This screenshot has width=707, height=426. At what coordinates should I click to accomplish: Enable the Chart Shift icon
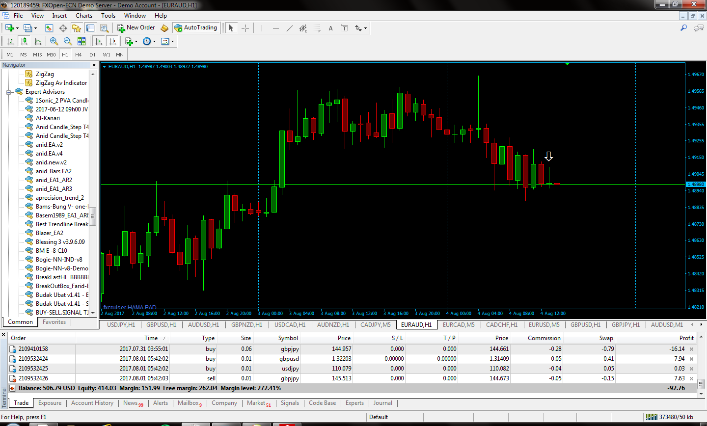pyautogui.click(x=112, y=41)
